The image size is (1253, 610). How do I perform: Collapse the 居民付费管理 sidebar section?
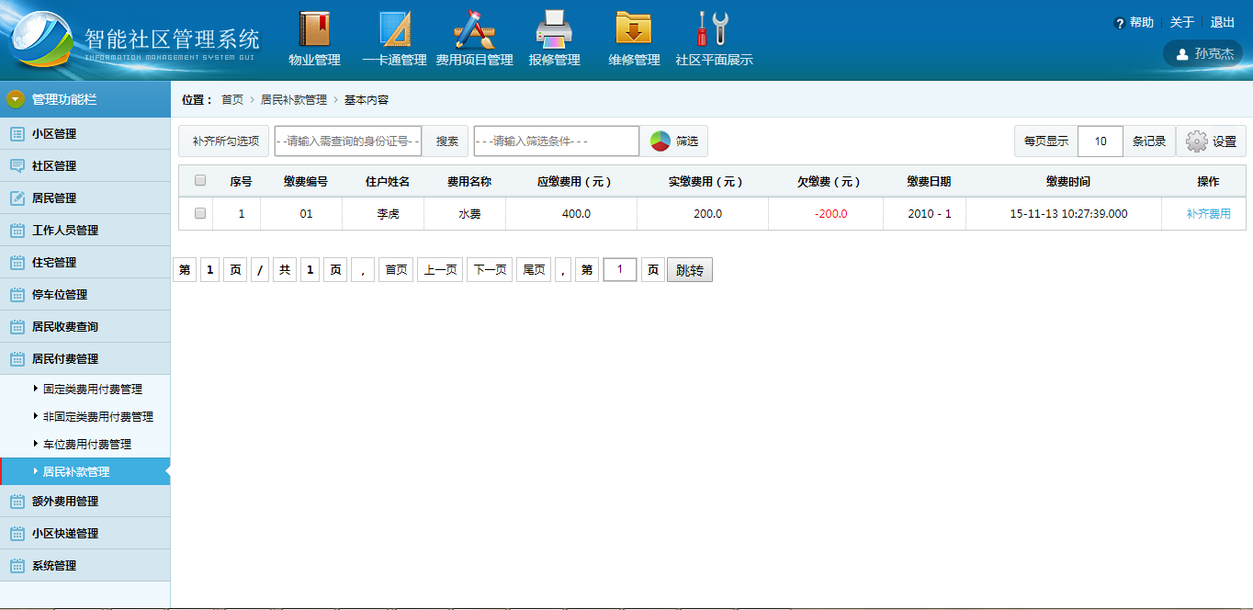[85, 359]
